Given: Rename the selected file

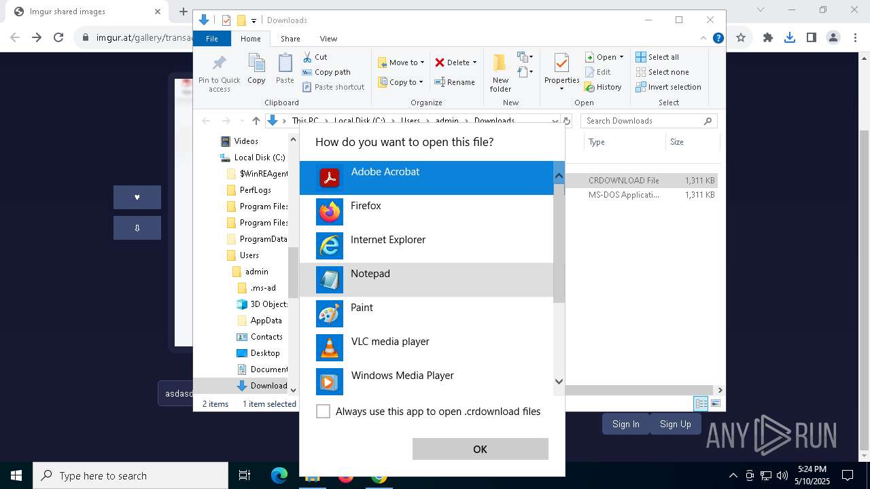Looking at the screenshot, I should coord(455,82).
